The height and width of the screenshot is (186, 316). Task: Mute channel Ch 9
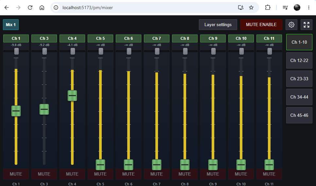click(213, 174)
